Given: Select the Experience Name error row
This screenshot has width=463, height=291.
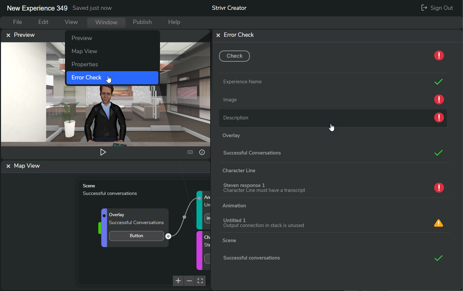Looking at the screenshot, I should tap(333, 82).
